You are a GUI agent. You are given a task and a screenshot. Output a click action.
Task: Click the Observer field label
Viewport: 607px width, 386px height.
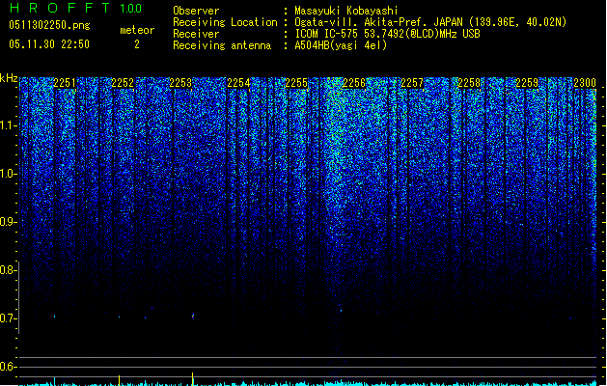(196, 11)
